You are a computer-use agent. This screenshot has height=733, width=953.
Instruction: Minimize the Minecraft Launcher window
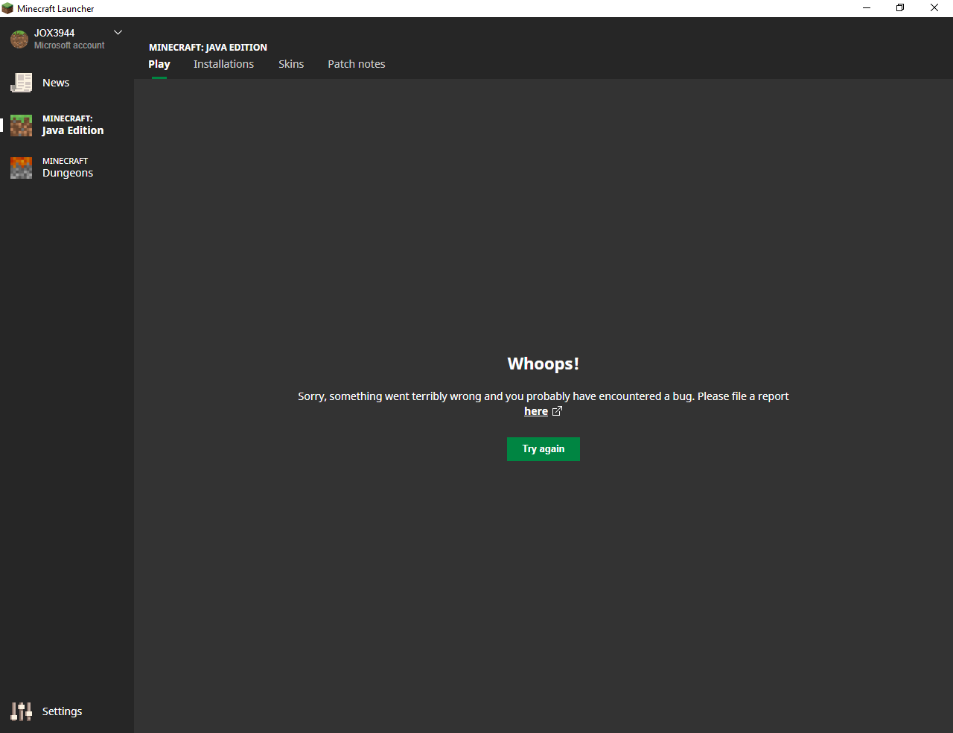coord(867,8)
